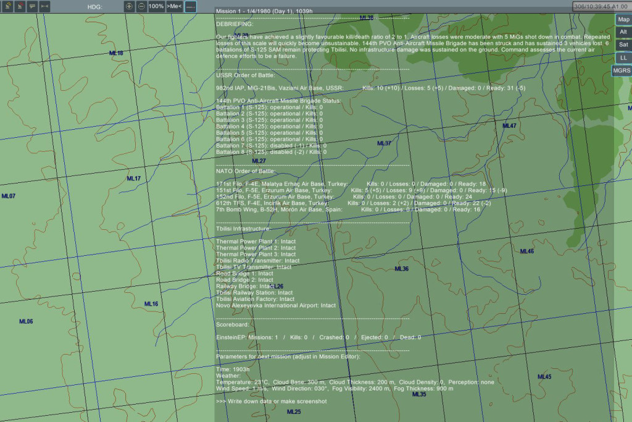Click the ML35 grid label on map

coord(419,394)
